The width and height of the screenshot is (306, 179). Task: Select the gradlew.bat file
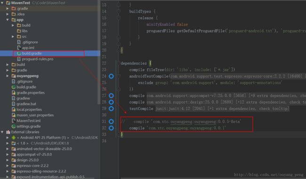pos(26,104)
